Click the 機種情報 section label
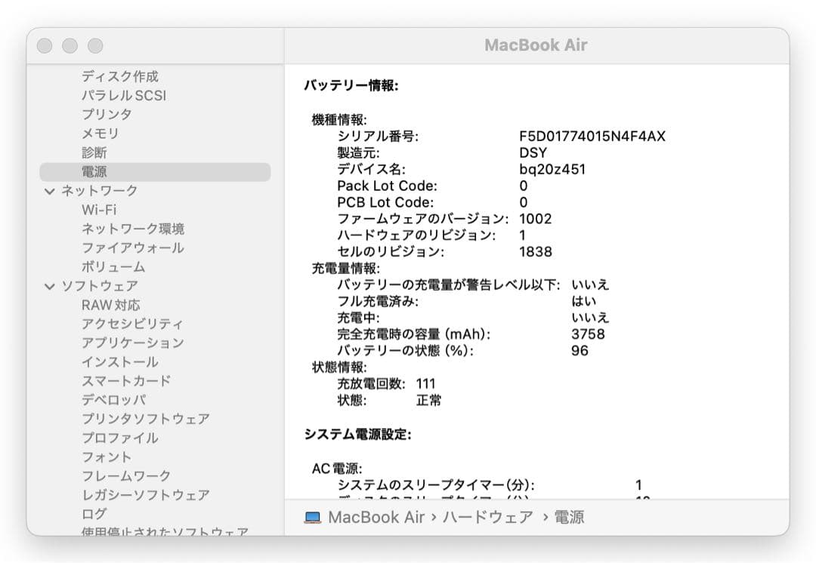Viewport: 816px width, 563px height. pyautogui.click(x=339, y=120)
